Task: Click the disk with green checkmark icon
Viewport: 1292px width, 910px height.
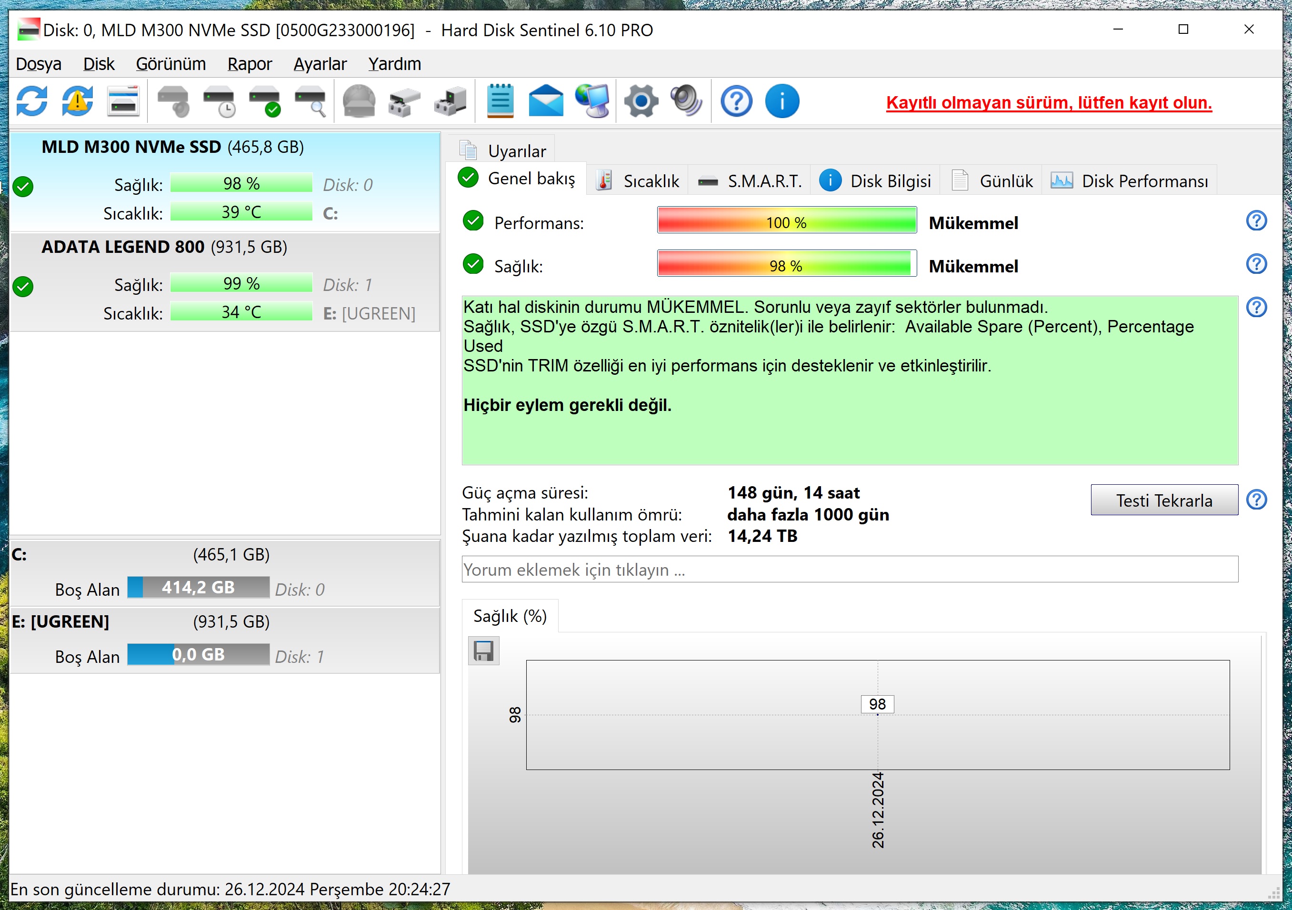Action: tap(264, 102)
